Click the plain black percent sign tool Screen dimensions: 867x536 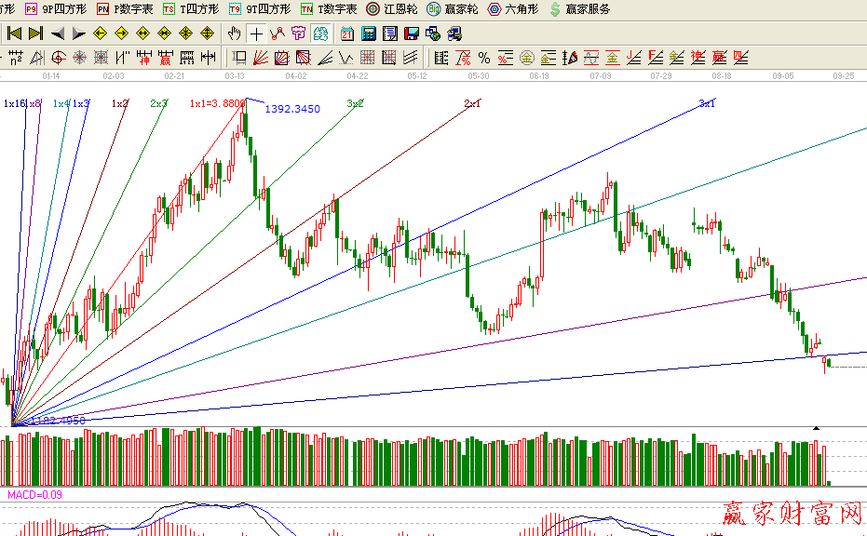pos(484,58)
